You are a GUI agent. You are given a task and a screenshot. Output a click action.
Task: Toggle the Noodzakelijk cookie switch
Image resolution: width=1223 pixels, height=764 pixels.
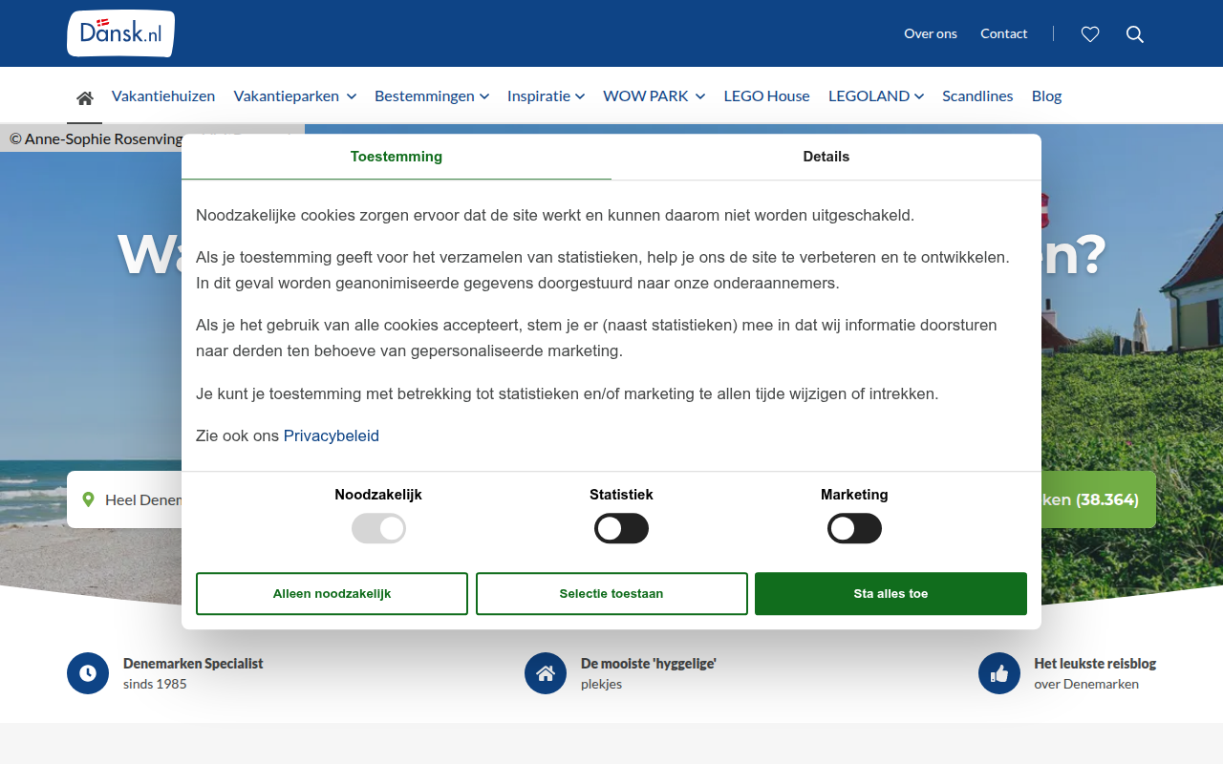tap(378, 528)
